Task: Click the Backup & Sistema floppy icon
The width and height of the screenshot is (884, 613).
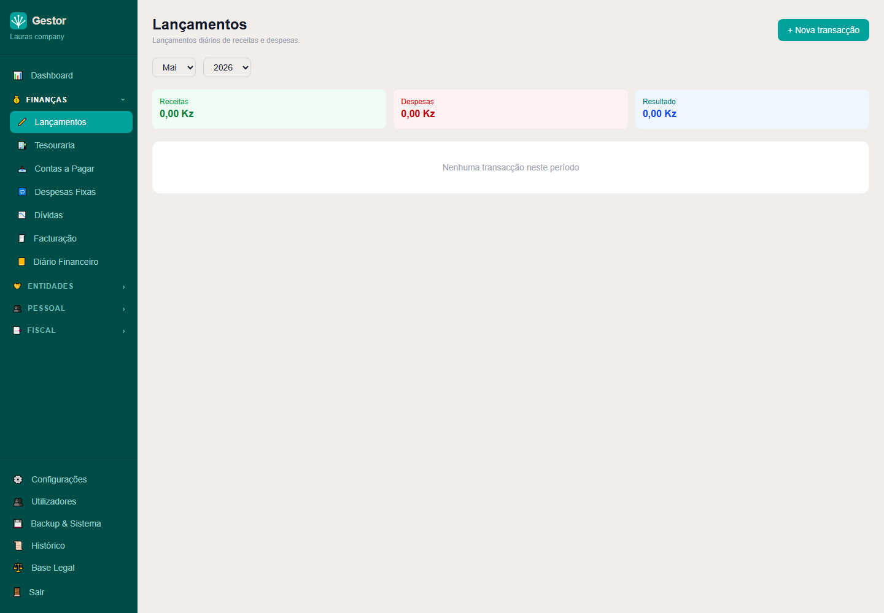Action: 18,524
